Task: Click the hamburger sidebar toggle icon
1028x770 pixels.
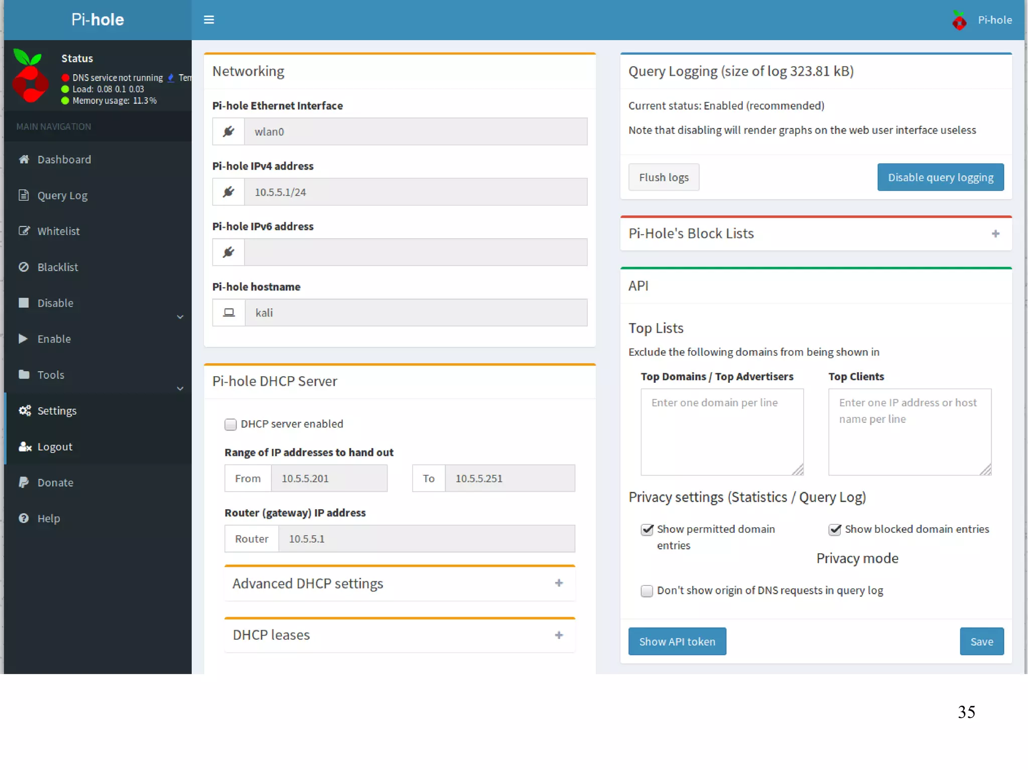Action: pos(209,20)
